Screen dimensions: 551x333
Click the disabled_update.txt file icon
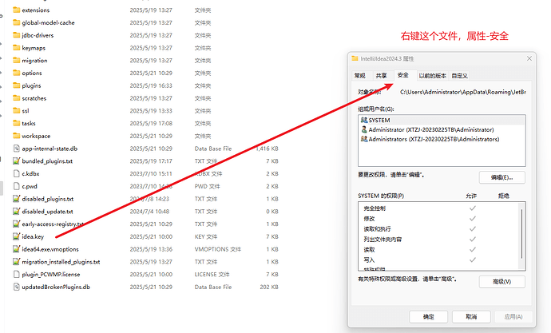coord(16,212)
